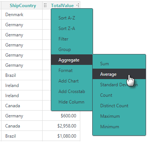The image size is (149, 150).
Task: Select Minimum aggregate function
Action: click(119, 127)
